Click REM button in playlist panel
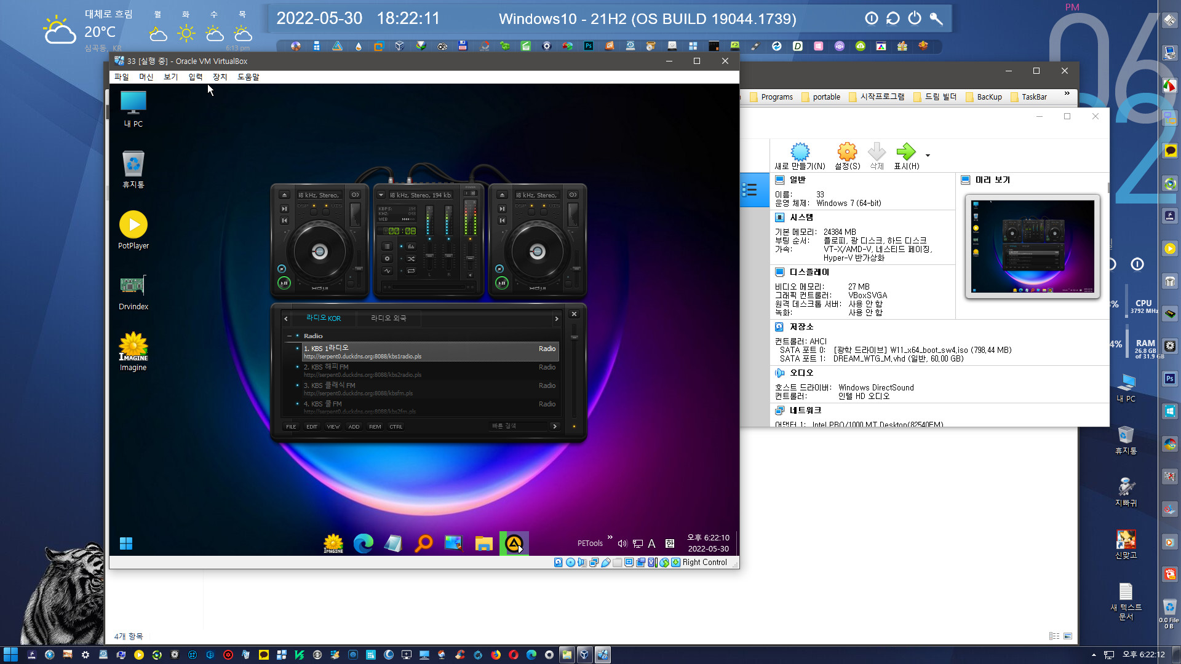This screenshot has height=664, width=1181. coord(375,427)
